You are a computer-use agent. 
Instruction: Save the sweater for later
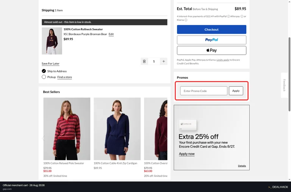coord(50,64)
